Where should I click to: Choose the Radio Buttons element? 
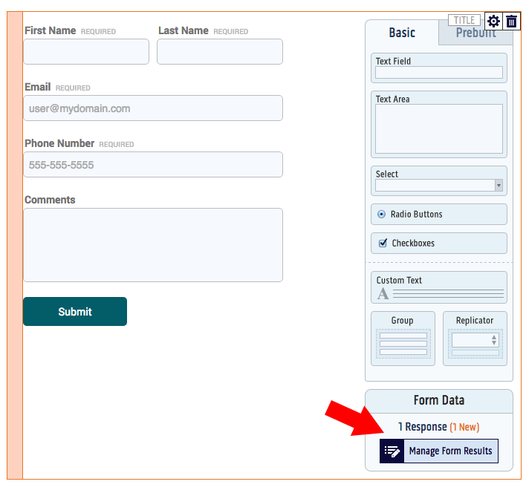tap(439, 215)
